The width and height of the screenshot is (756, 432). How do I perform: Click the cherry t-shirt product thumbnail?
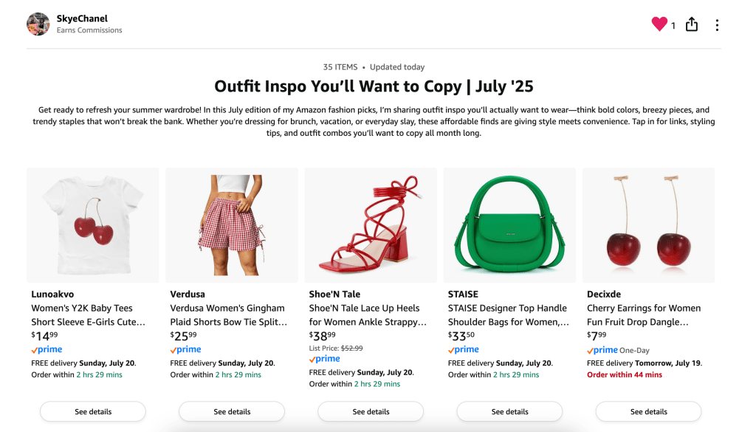pyautogui.click(x=92, y=225)
